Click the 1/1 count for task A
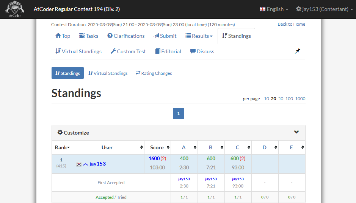 point(184,197)
